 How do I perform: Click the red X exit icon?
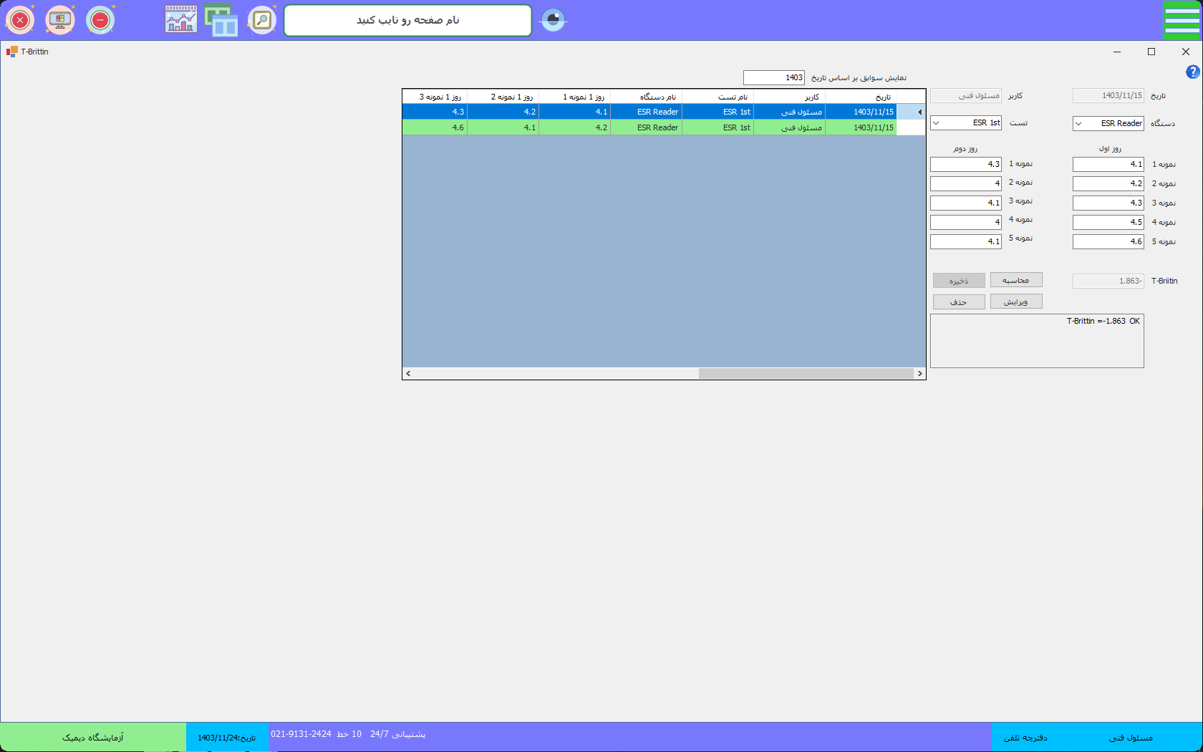20,20
